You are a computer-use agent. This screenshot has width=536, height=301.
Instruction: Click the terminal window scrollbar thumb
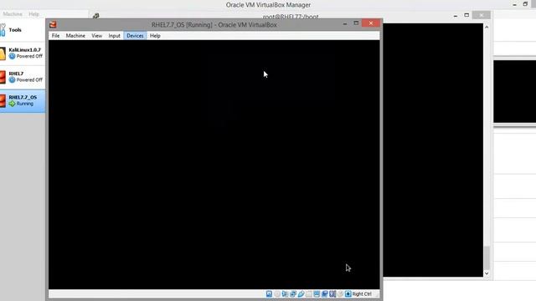click(x=487, y=258)
